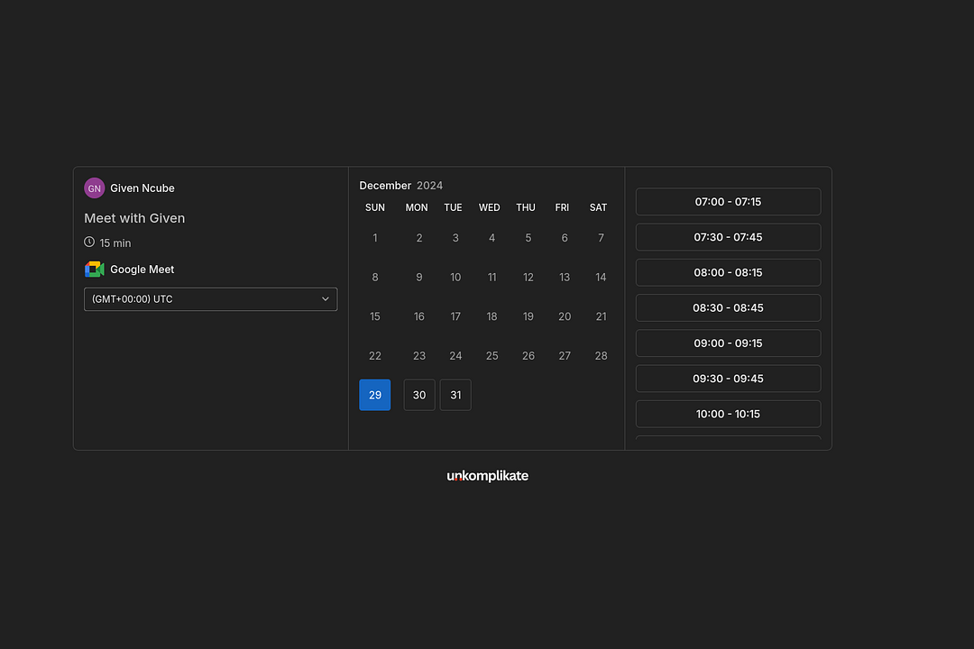Click the 09:30 - 09:45 time slot
Image resolution: width=974 pixels, height=649 pixels.
728,379
